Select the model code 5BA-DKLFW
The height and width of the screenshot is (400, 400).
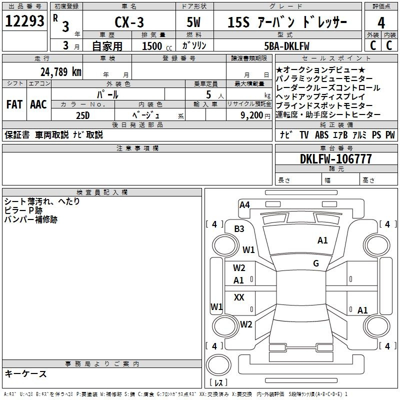click(x=287, y=46)
